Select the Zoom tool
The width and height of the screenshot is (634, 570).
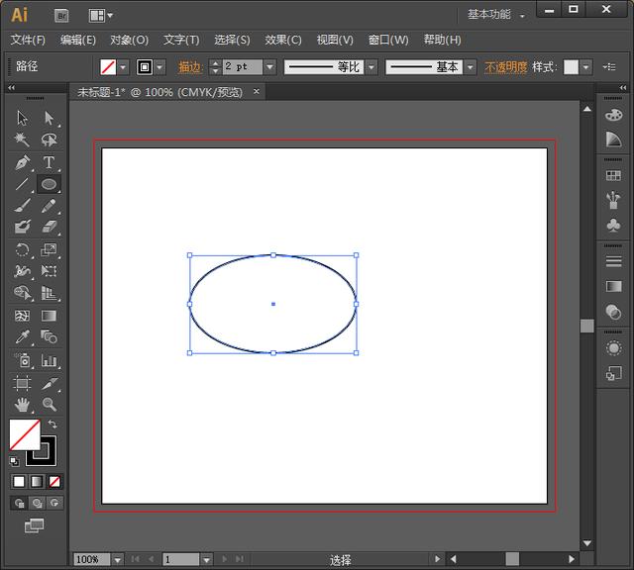(x=49, y=405)
